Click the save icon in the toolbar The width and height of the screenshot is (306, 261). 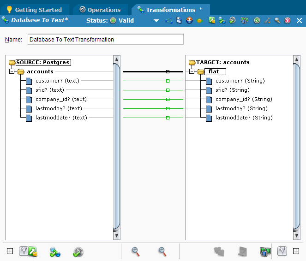(179, 21)
